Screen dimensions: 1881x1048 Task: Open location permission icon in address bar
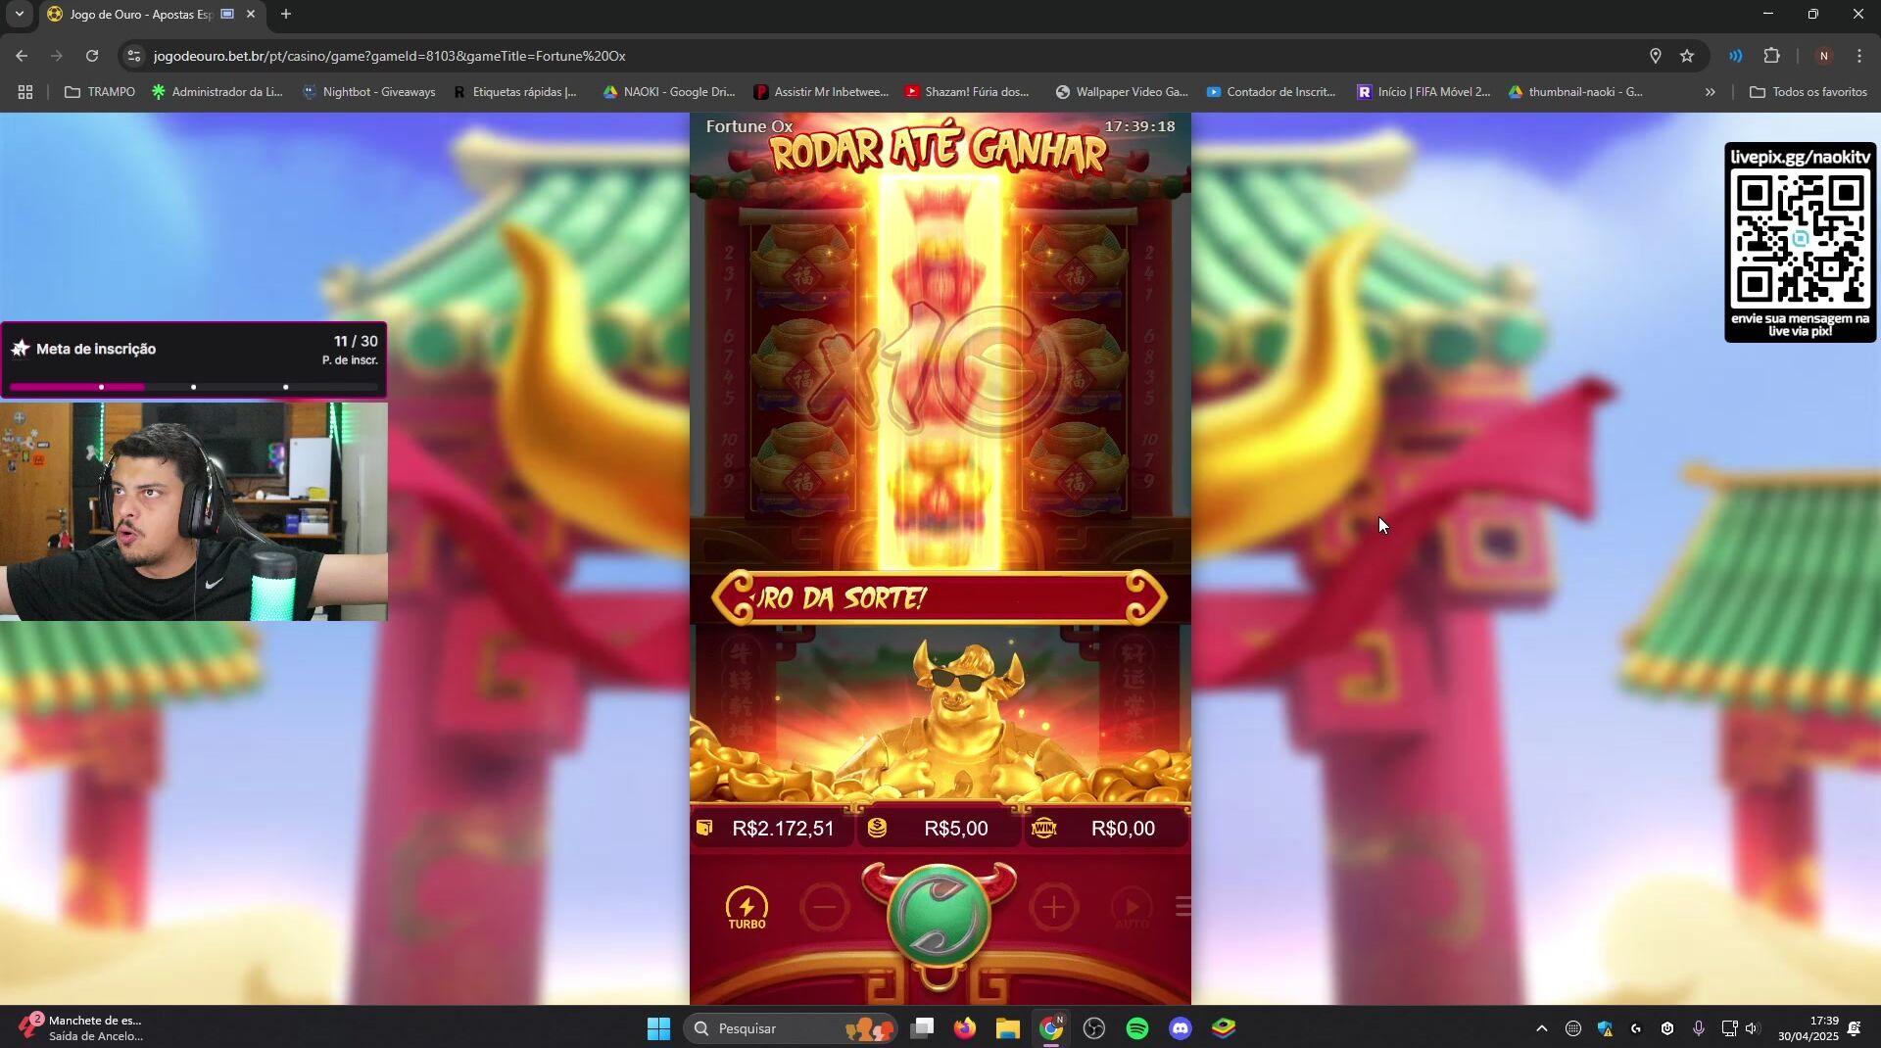(x=1656, y=56)
